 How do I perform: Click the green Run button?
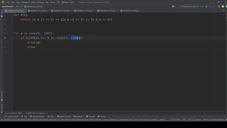(x=203, y=6)
